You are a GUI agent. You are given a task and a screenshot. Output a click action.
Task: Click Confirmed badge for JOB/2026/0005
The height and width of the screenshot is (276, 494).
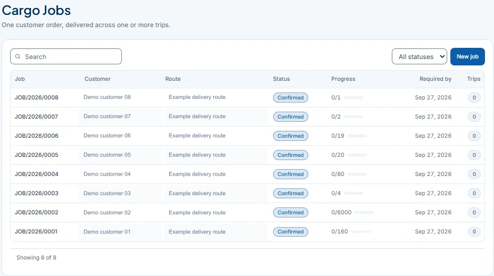291,155
